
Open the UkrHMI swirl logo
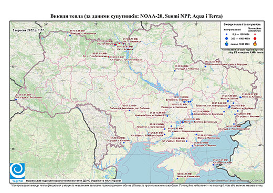click(x=17, y=170)
